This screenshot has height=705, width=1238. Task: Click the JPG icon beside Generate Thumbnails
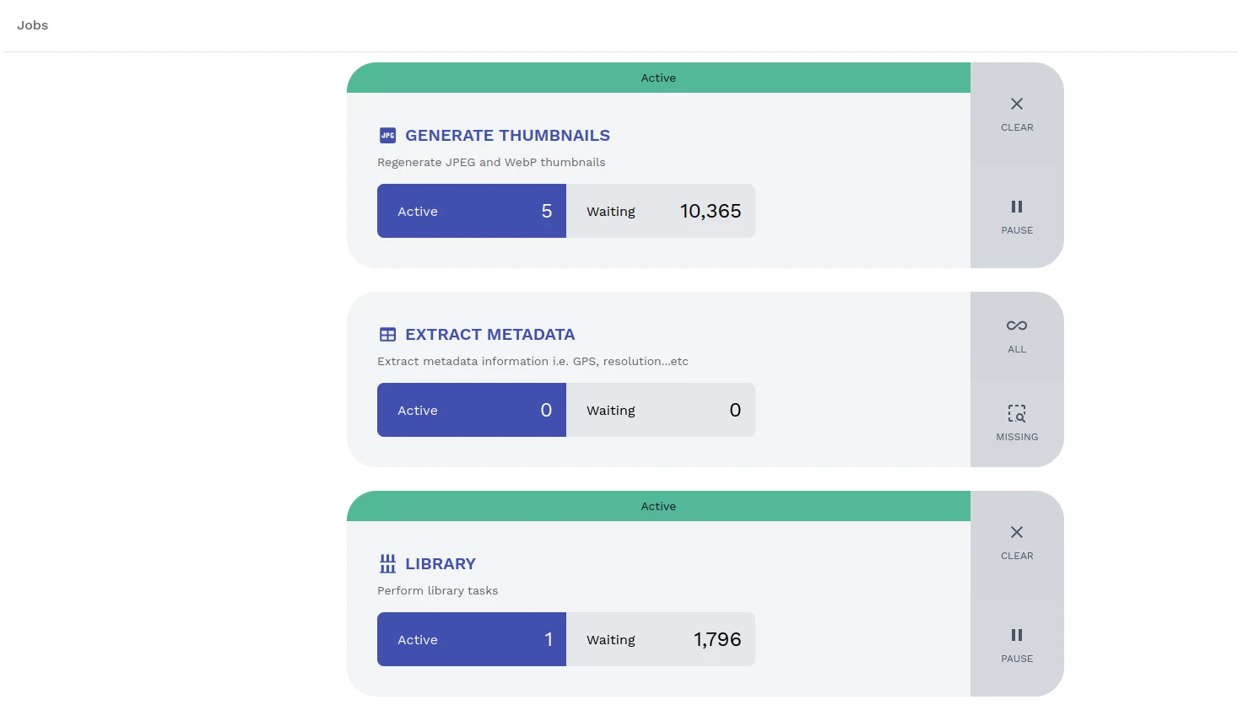point(387,135)
